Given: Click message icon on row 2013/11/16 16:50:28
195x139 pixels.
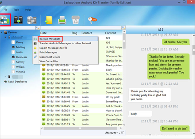Looking at the screenshot, I should tap(43, 115).
